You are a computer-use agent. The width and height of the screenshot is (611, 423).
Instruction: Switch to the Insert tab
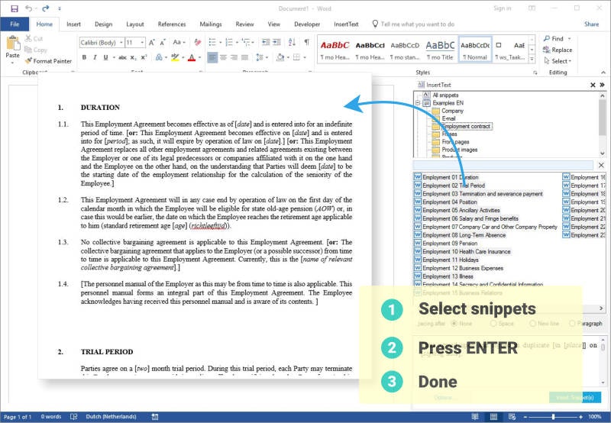73,24
